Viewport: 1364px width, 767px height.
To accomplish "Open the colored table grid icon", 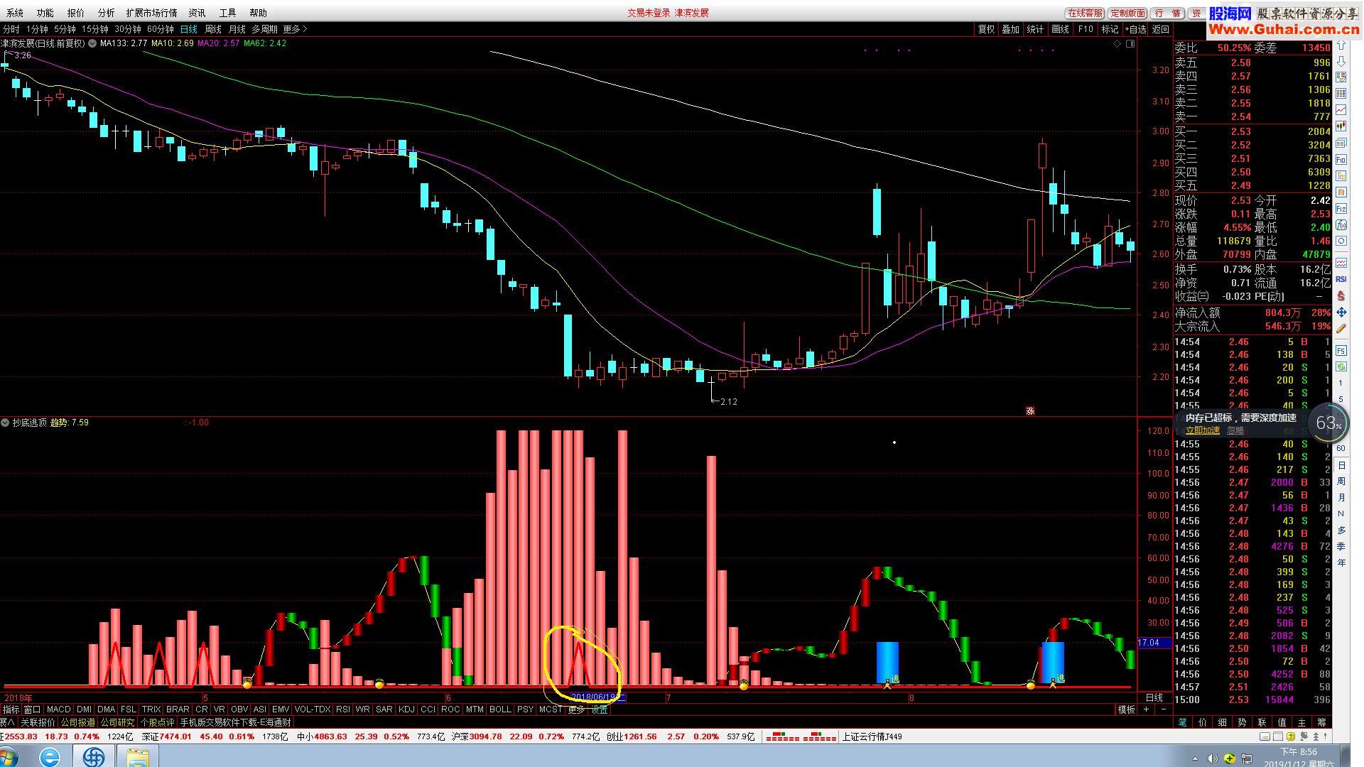I will [1341, 94].
